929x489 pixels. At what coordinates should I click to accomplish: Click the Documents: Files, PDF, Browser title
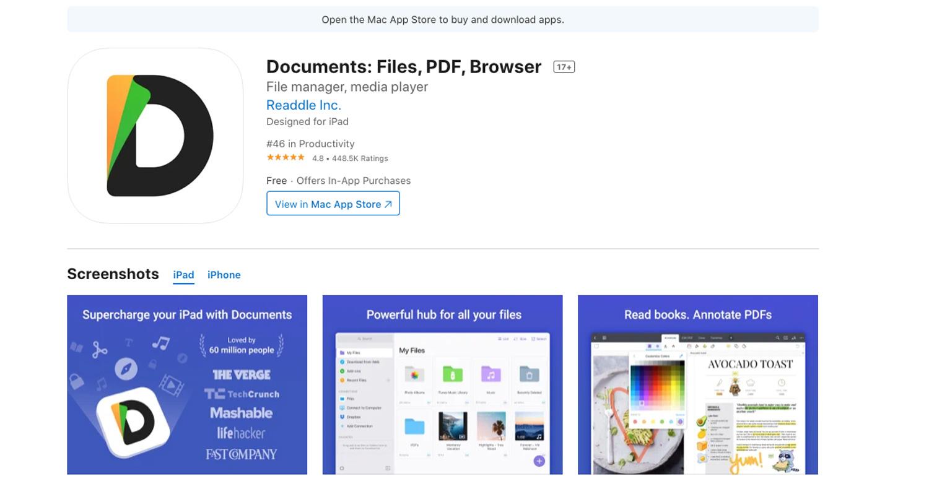pyautogui.click(x=404, y=67)
